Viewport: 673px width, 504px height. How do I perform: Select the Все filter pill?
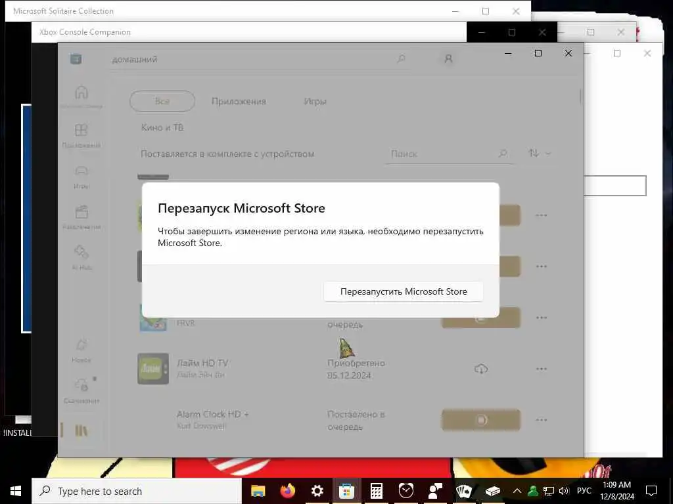pos(162,101)
